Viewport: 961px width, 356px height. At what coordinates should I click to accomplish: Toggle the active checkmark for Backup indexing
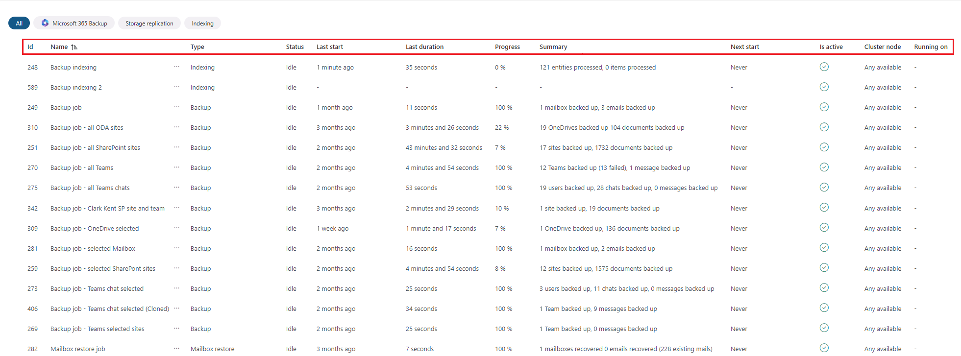pyautogui.click(x=824, y=67)
